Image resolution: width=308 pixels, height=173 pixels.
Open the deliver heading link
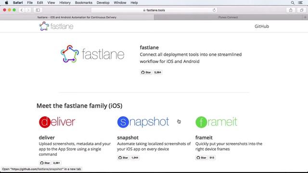[x=47, y=137]
